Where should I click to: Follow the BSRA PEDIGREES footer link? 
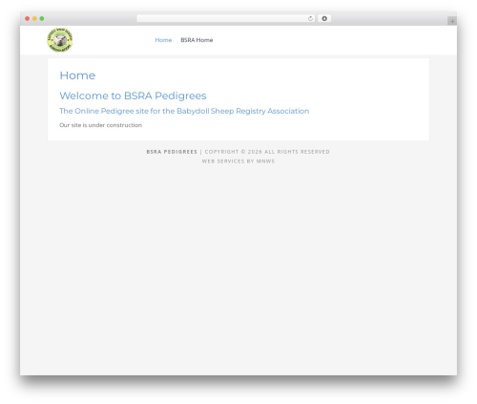click(x=172, y=152)
